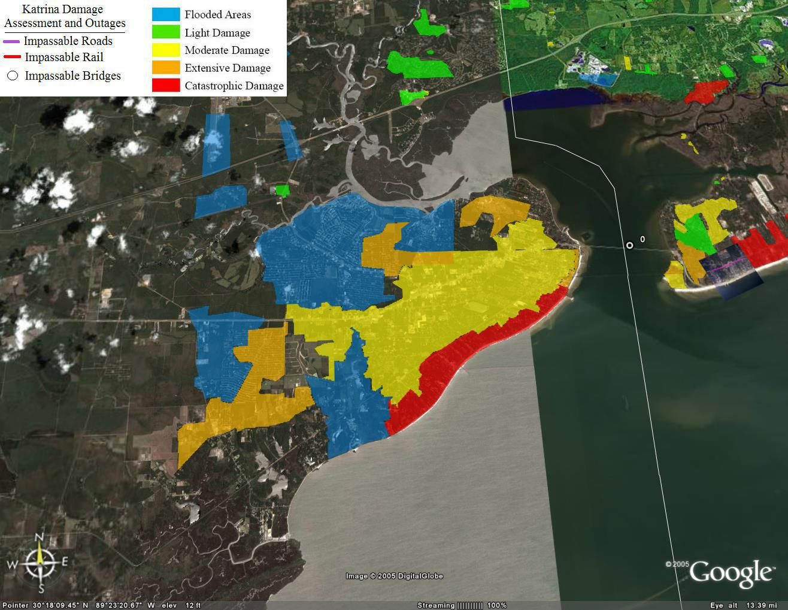Viewport: 788px width, 610px height.
Task: Click the W letter on the compass
Action: (x=13, y=564)
